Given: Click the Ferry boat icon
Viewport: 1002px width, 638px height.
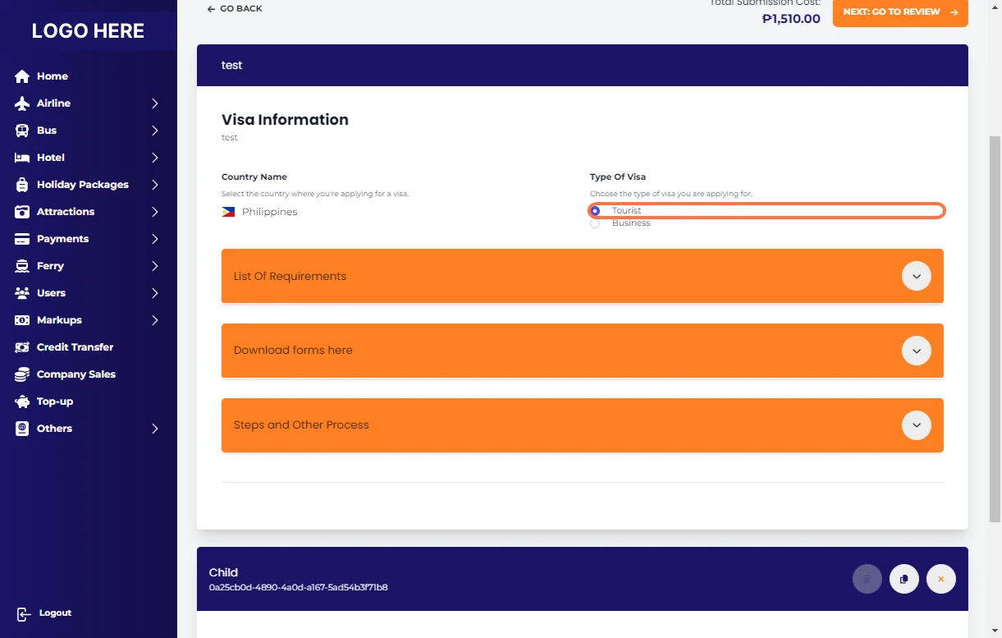Looking at the screenshot, I should [x=22, y=266].
